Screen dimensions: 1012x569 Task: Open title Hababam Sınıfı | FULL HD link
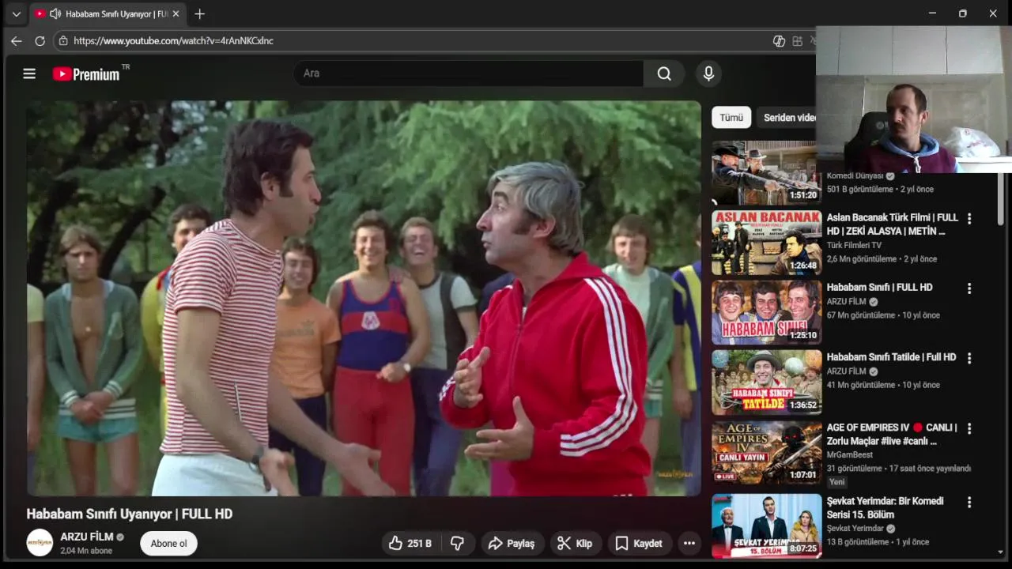879,287
